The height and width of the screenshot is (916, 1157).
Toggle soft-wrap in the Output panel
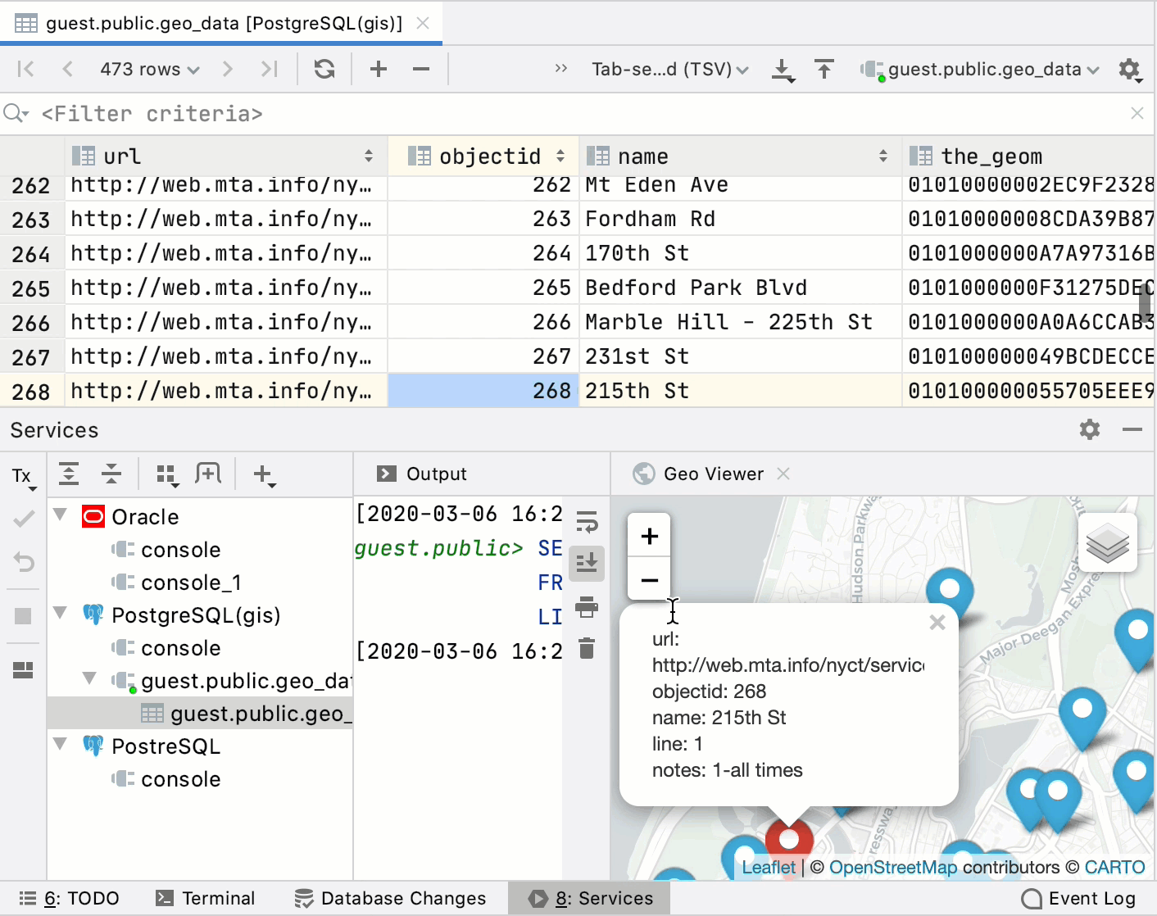(587, 522)
